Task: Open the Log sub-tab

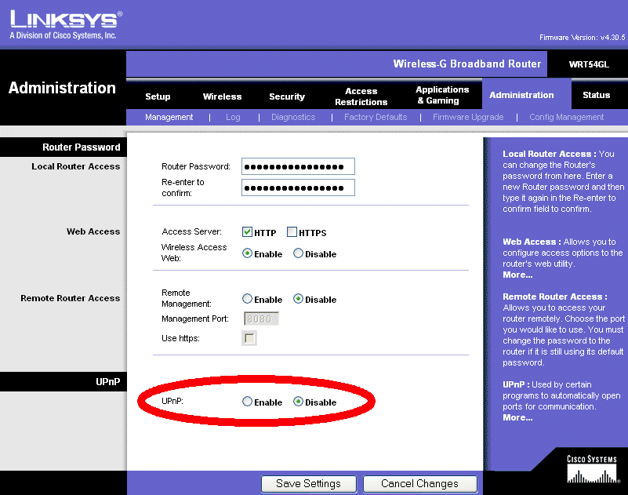Action: pyautogui.click(x=233, y=117)
